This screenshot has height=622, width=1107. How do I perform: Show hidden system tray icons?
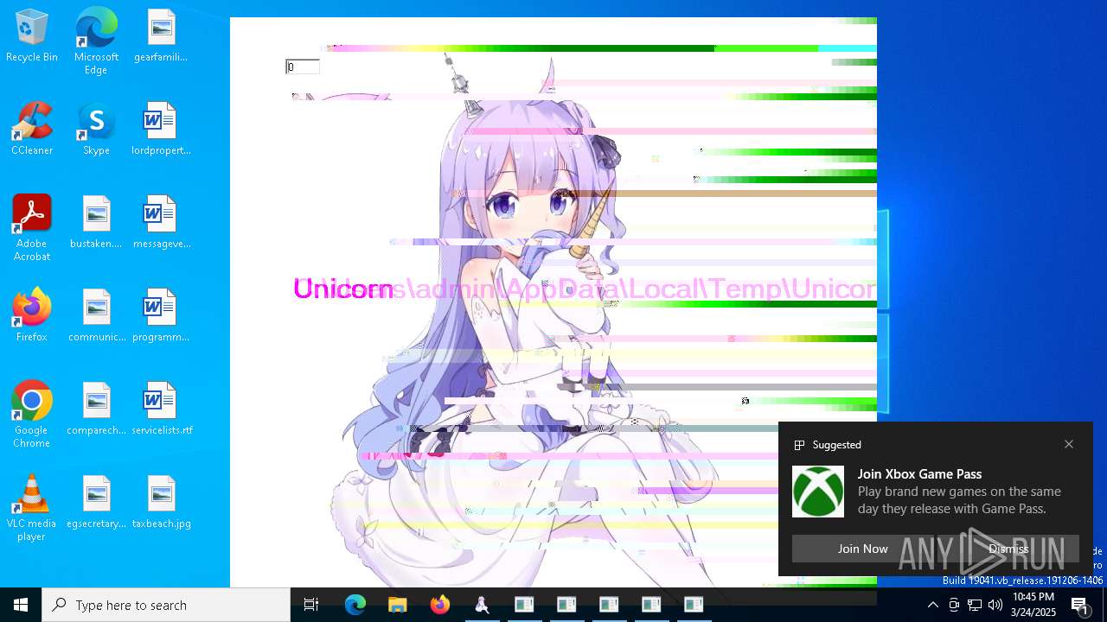[932, 605]
